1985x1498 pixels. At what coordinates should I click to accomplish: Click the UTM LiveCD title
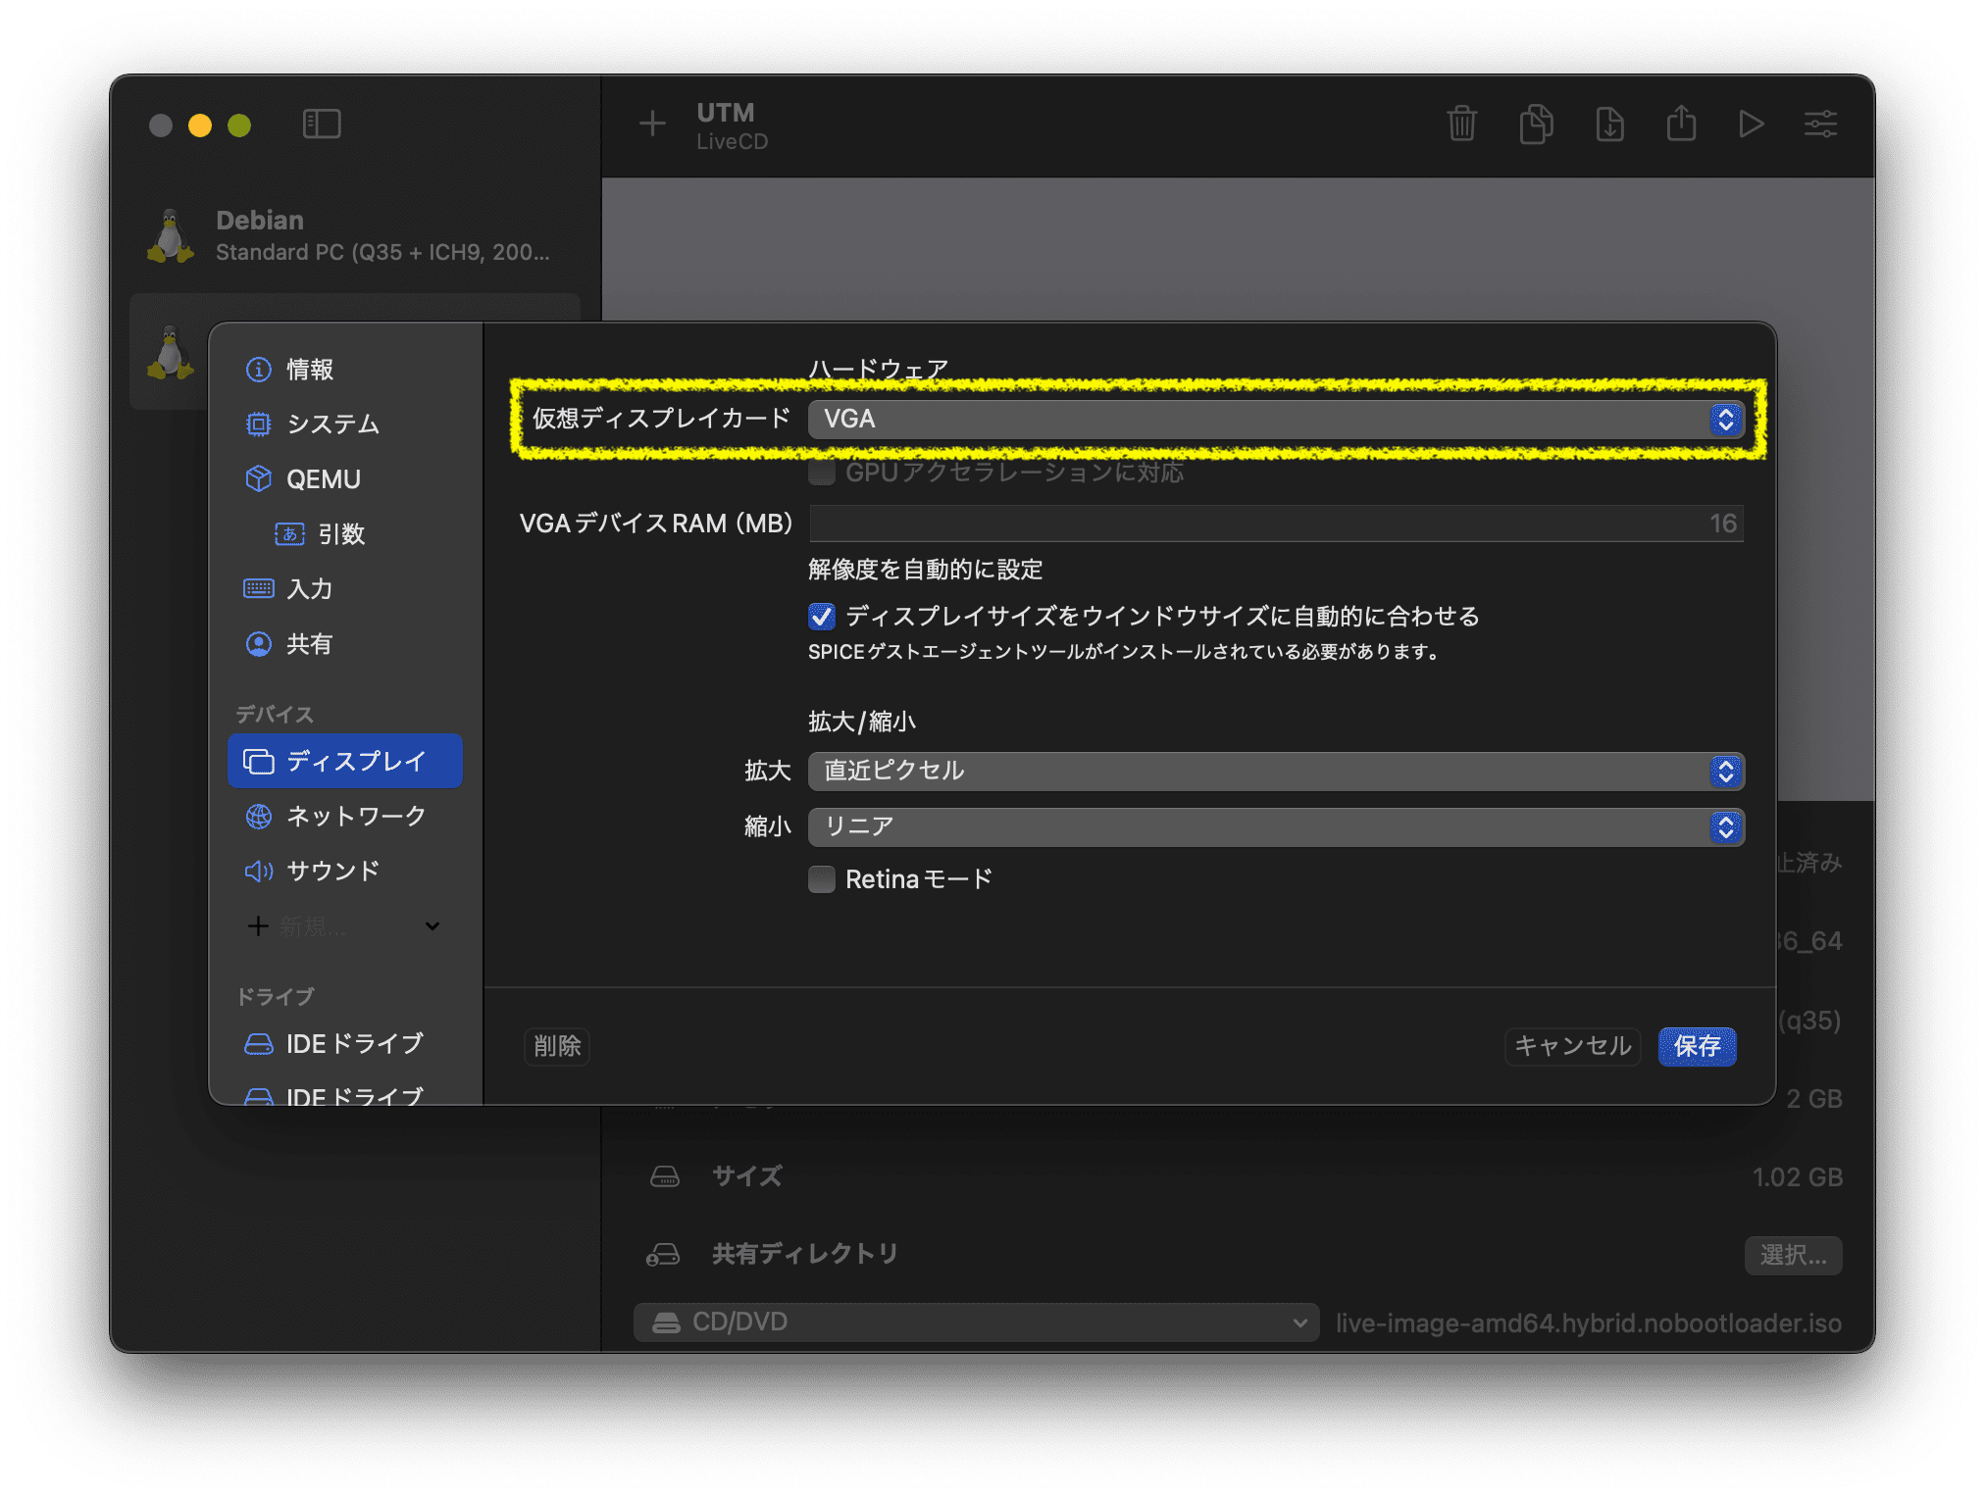732,125
